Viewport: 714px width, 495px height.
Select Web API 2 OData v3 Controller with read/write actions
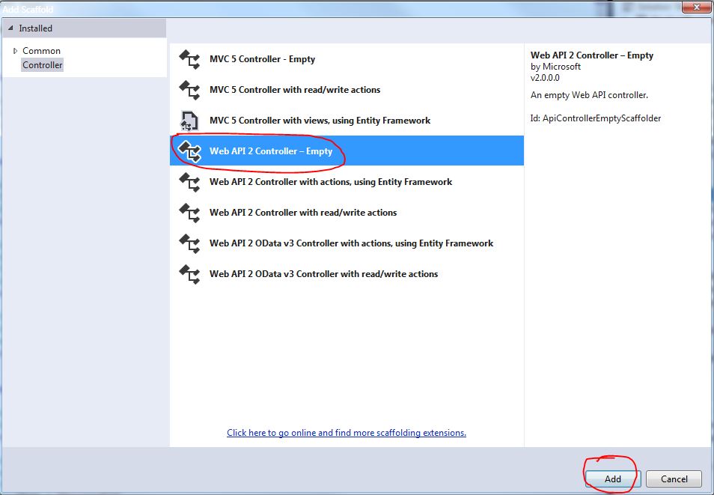tap(347, 274)
